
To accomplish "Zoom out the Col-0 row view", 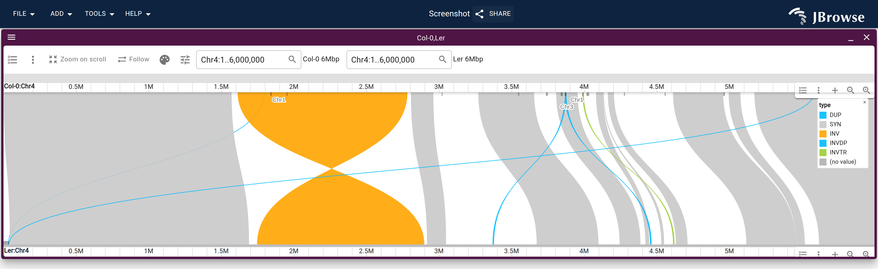I will (x=850, y=90).
